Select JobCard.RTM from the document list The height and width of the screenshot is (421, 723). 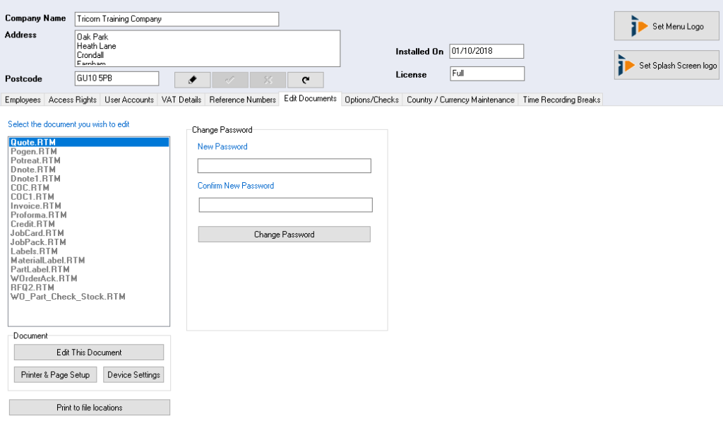point(37,233)
